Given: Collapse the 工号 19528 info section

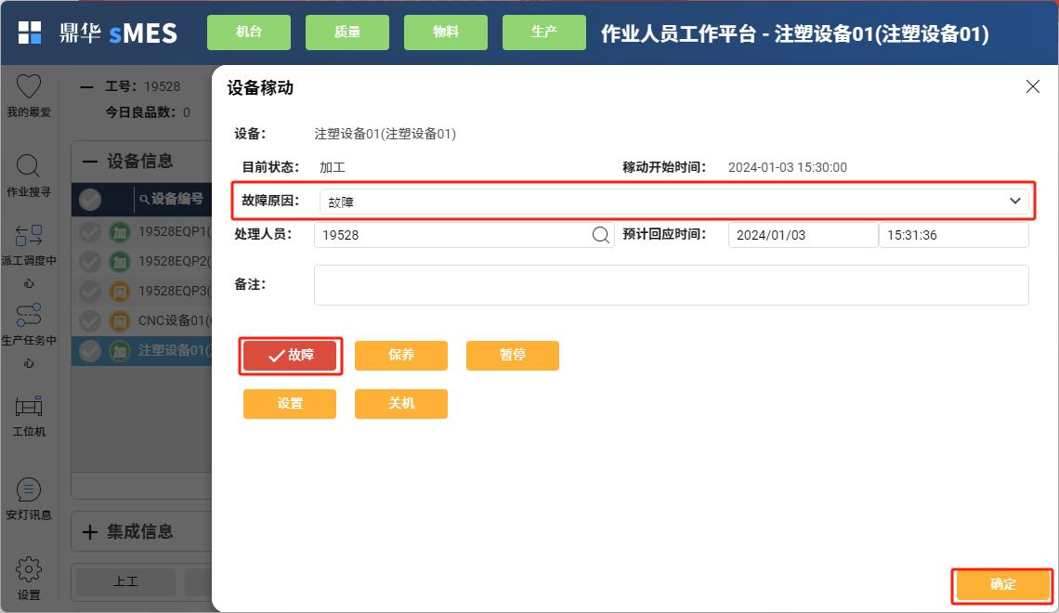Looking at the screenshot, I should click(x=86, y=86).
